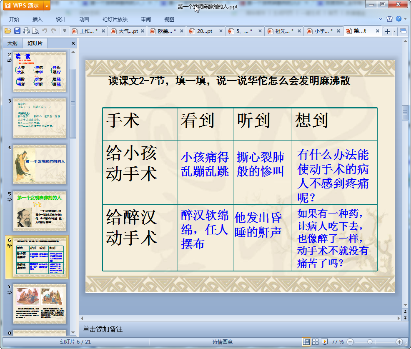Open the 设计 menu tab
The image size is (411, 349).
pos(61,20)
